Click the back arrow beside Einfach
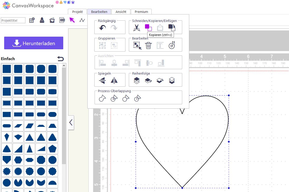 (x=60, y=59)
